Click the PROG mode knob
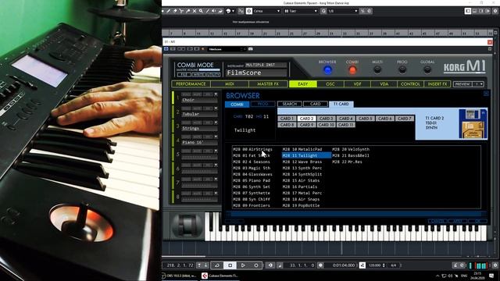500x281 pixels. point(402,69)
